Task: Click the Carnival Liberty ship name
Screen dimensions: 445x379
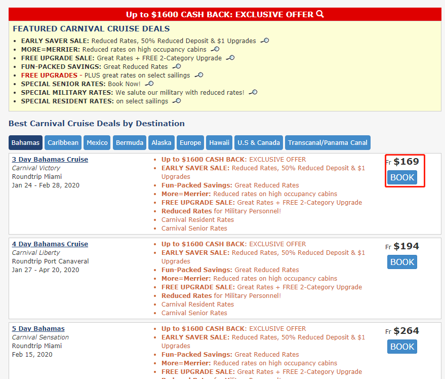Action: pos(36,253)
